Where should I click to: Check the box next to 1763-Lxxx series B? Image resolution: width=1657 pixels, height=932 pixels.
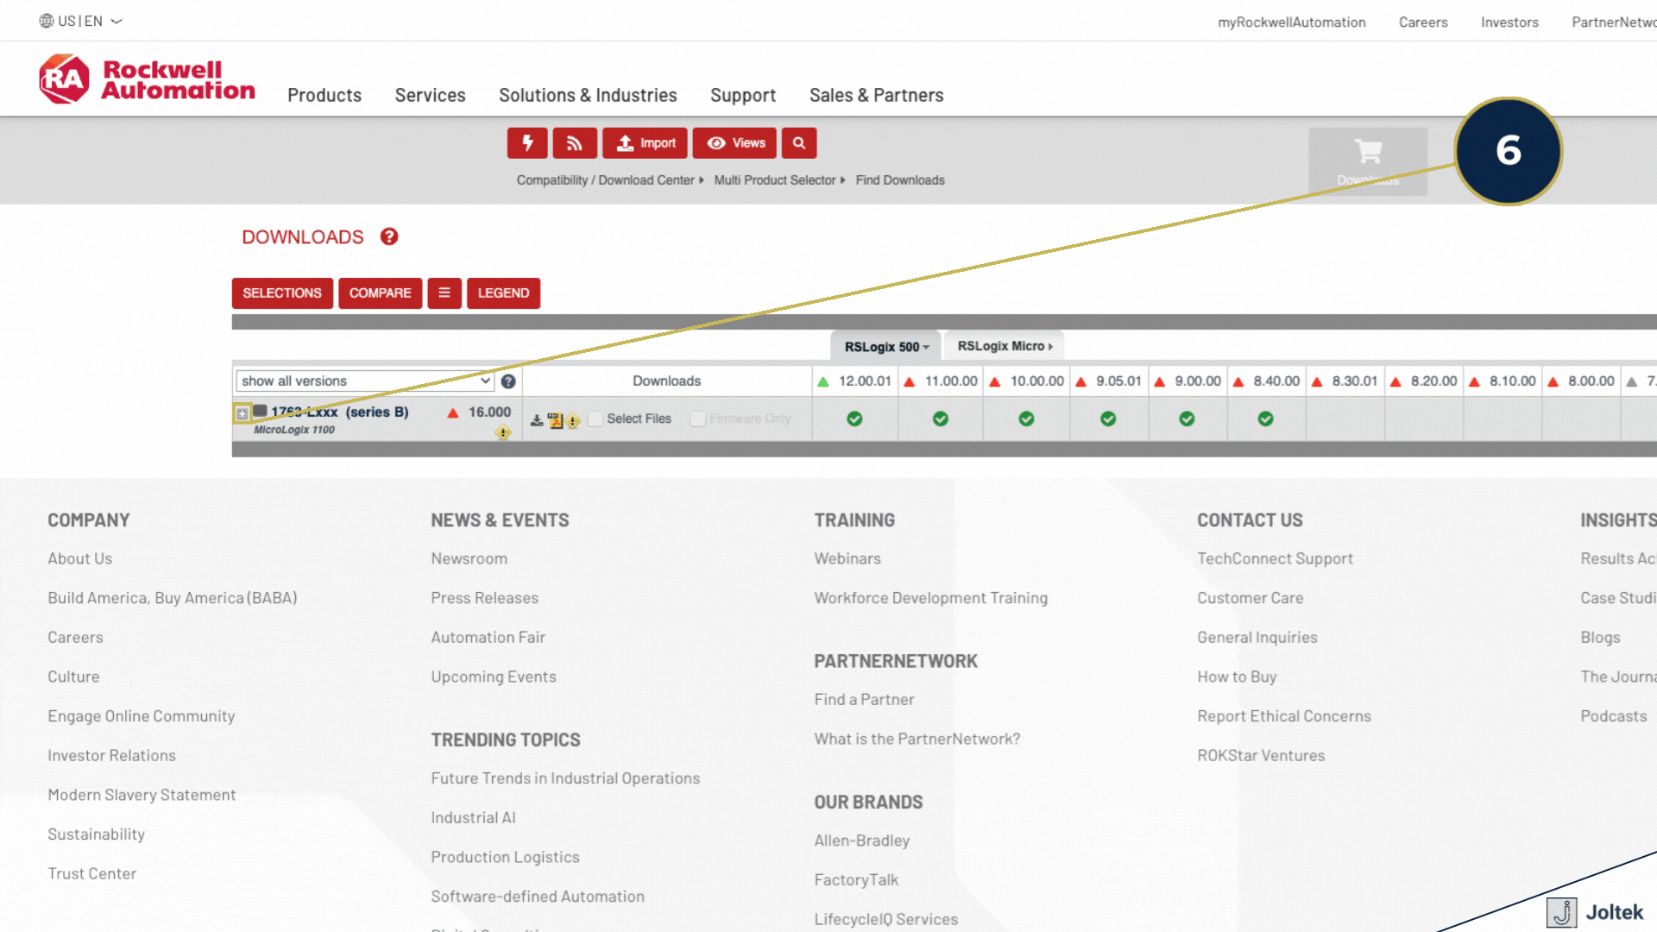pos(260,412)
